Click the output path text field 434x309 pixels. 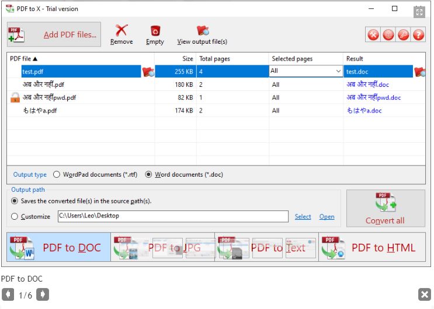coord(173,216)
